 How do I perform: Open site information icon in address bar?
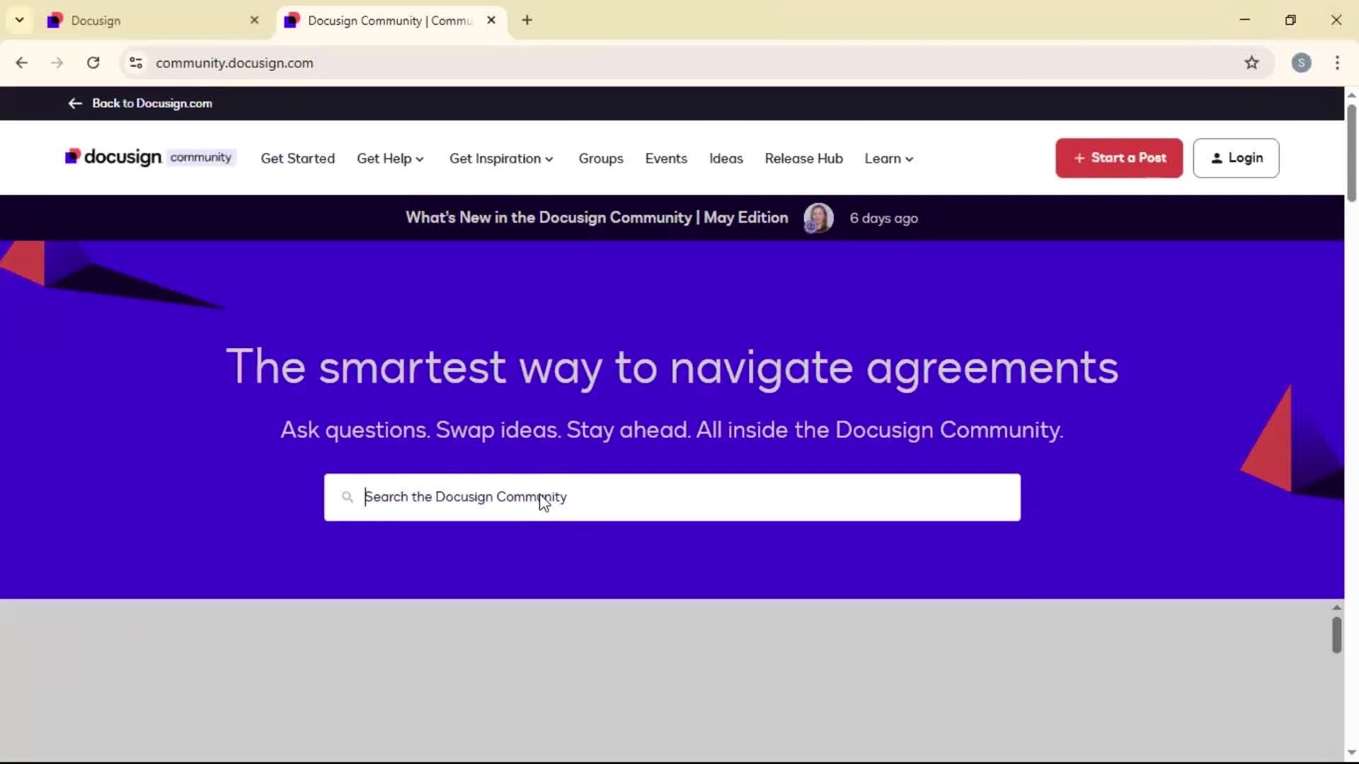(x=136, y=63)
